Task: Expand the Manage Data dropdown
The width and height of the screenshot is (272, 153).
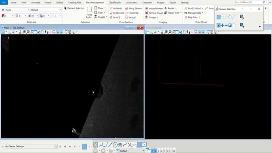Action: click(x=194, y=13)
